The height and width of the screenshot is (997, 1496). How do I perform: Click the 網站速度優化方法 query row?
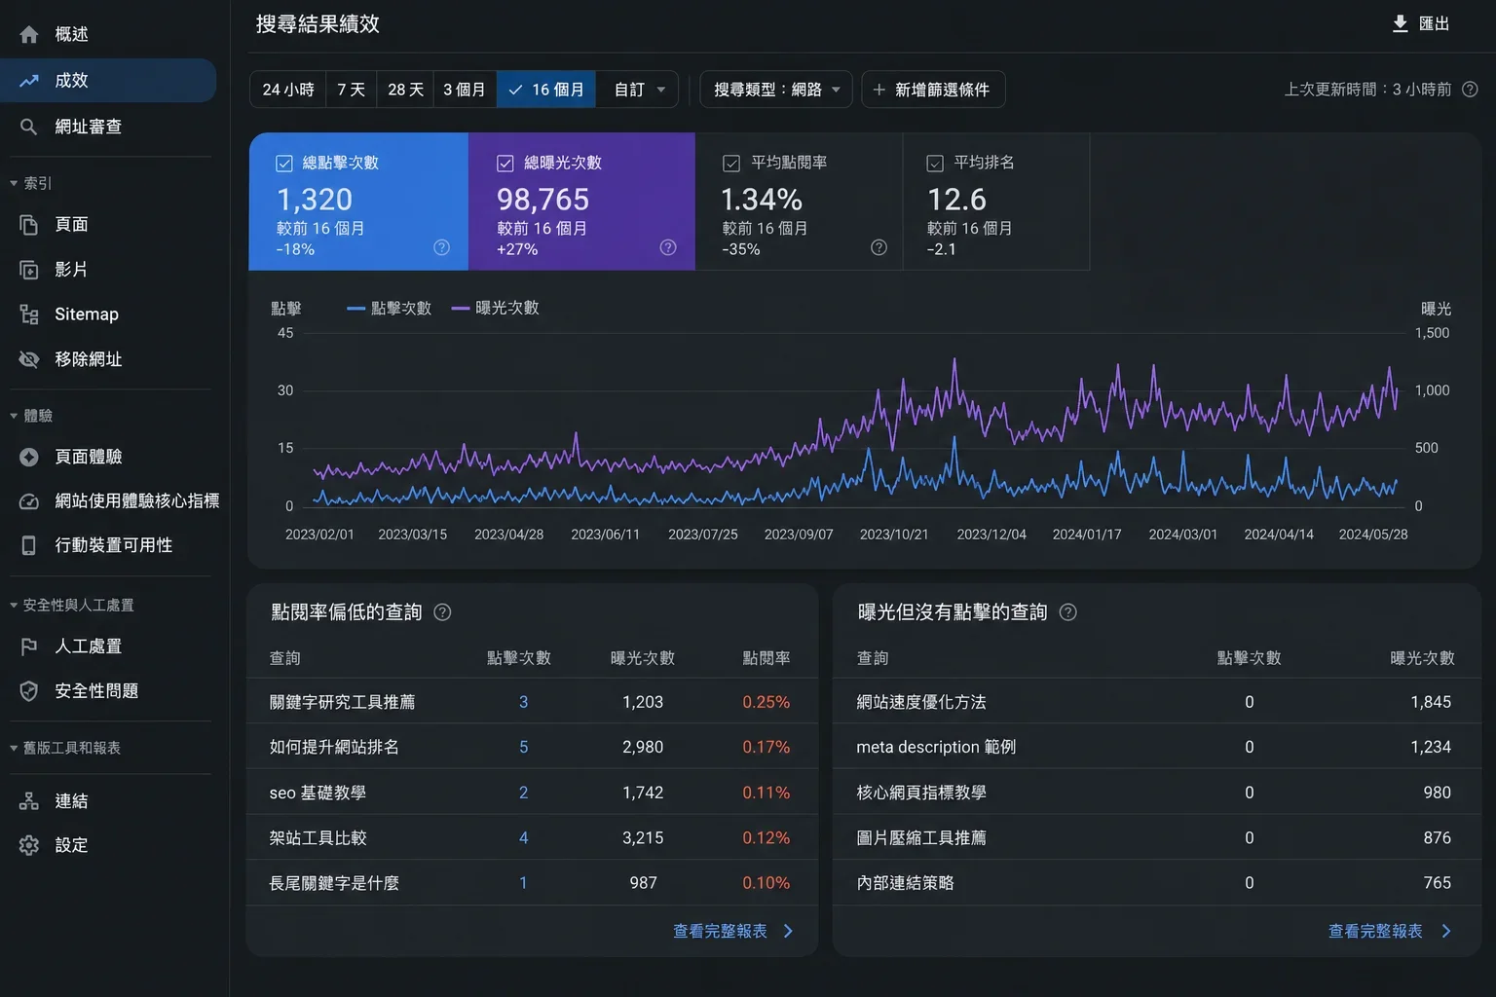[x=1157, y=702]
